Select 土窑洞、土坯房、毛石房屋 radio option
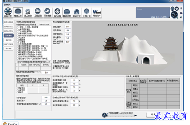The width and height of the screenshot is (190, 125). pyautogui.click(x=27, y=27)
